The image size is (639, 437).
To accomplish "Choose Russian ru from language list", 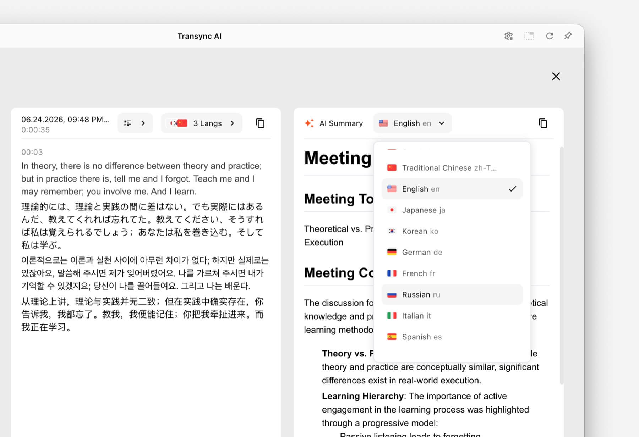I will (452, 294).
